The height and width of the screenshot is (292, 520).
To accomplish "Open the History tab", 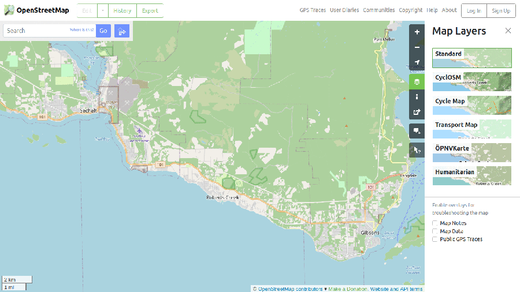I will pos(122,10).
